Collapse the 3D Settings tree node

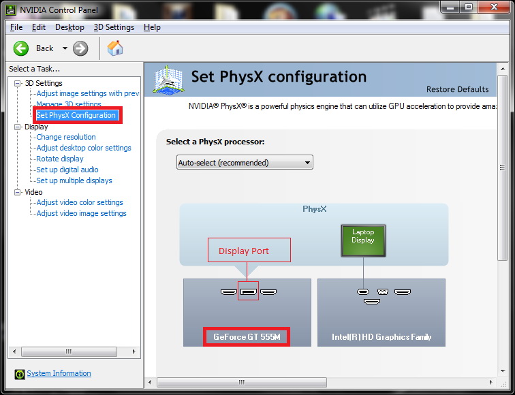pos(17,83)
